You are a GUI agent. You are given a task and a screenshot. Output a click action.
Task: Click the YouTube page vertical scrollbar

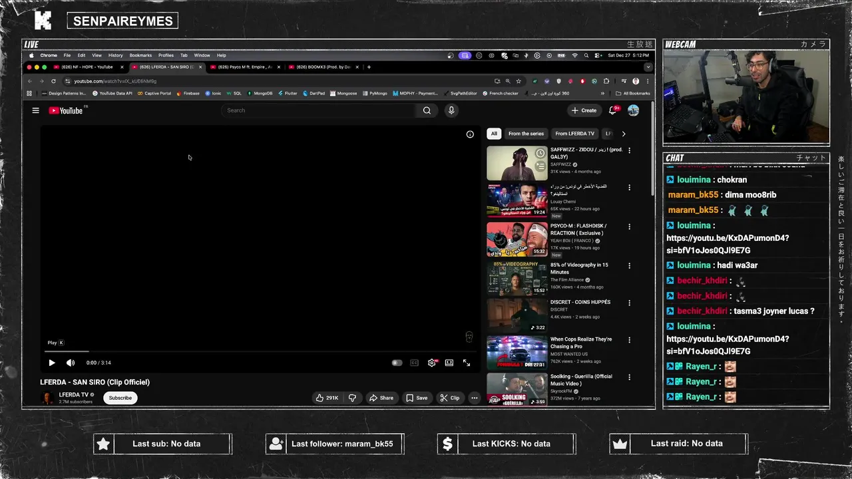pyautogui.click(x=652, y=148)
